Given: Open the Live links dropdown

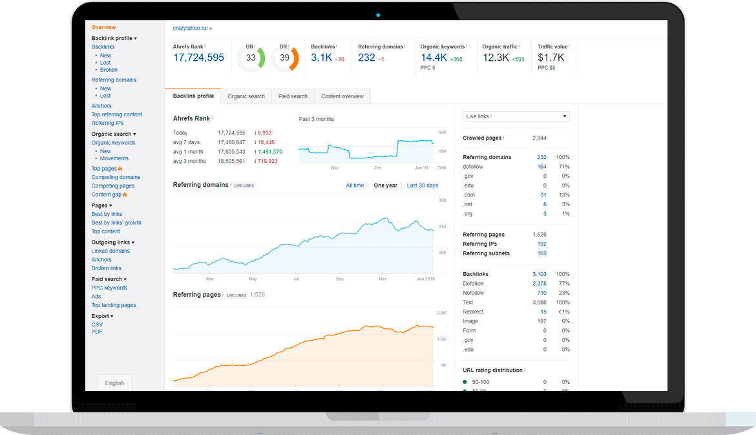Looking at the screenshot, I should [516, 116].
